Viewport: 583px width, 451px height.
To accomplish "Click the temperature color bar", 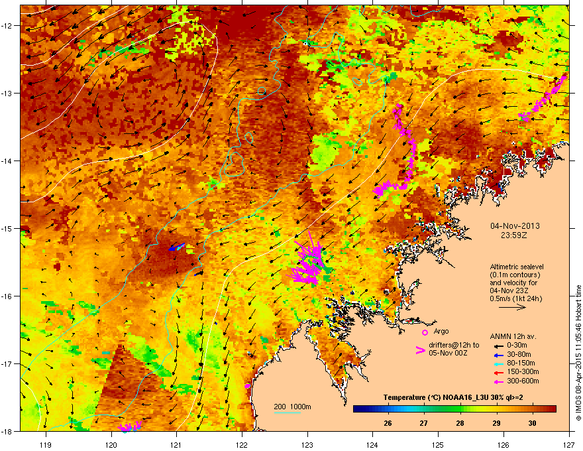I will tap(454, 409).
